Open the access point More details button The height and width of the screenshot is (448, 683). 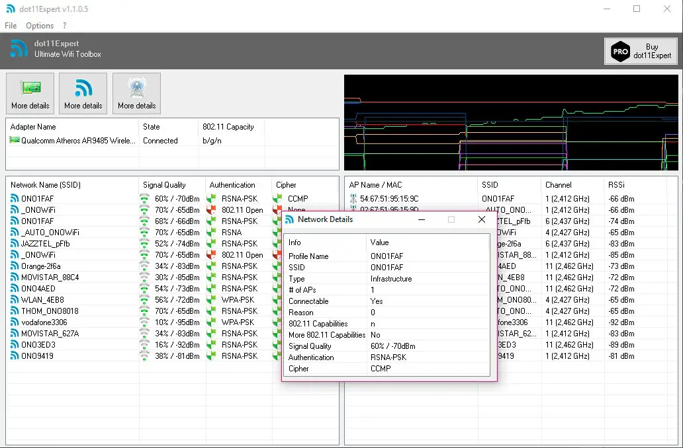click(x=136, y=93)
